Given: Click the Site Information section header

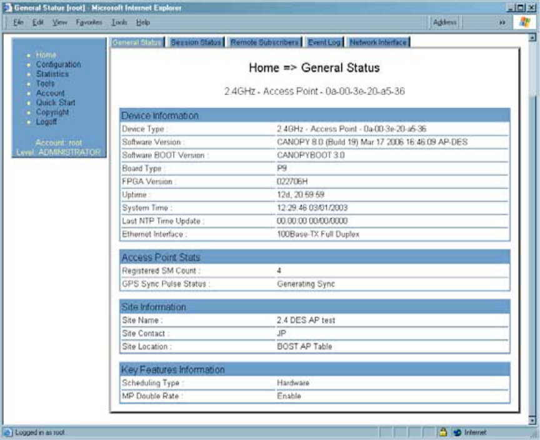Looking at the screenshot, I should coord(315,307).
